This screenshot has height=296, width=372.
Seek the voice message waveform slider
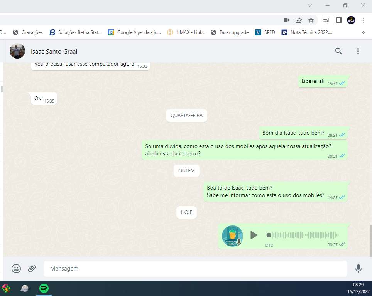303,235
